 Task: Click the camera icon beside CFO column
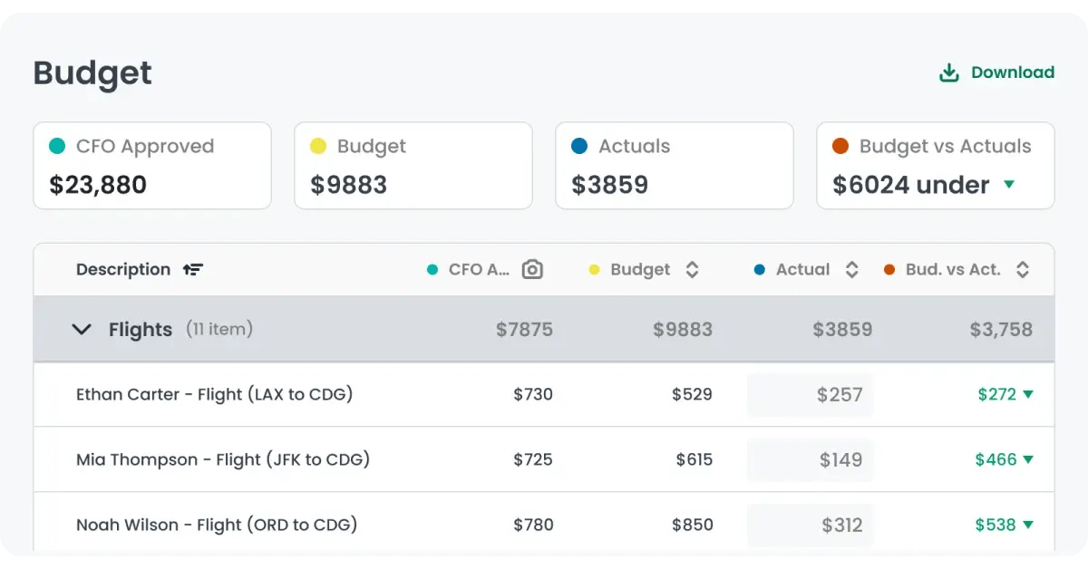point(532,269)
